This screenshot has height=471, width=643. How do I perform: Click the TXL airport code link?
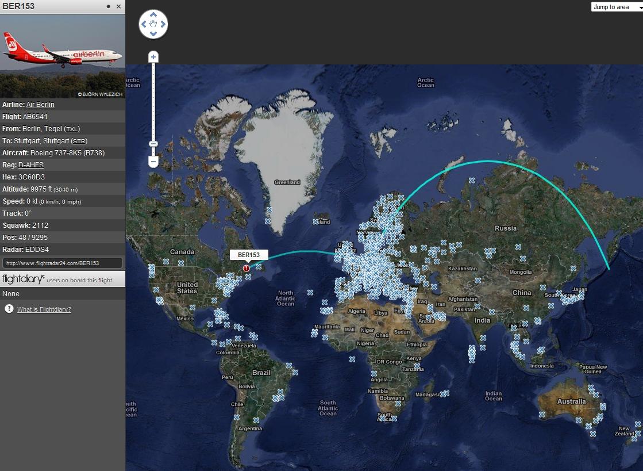[x=72, y=129]
